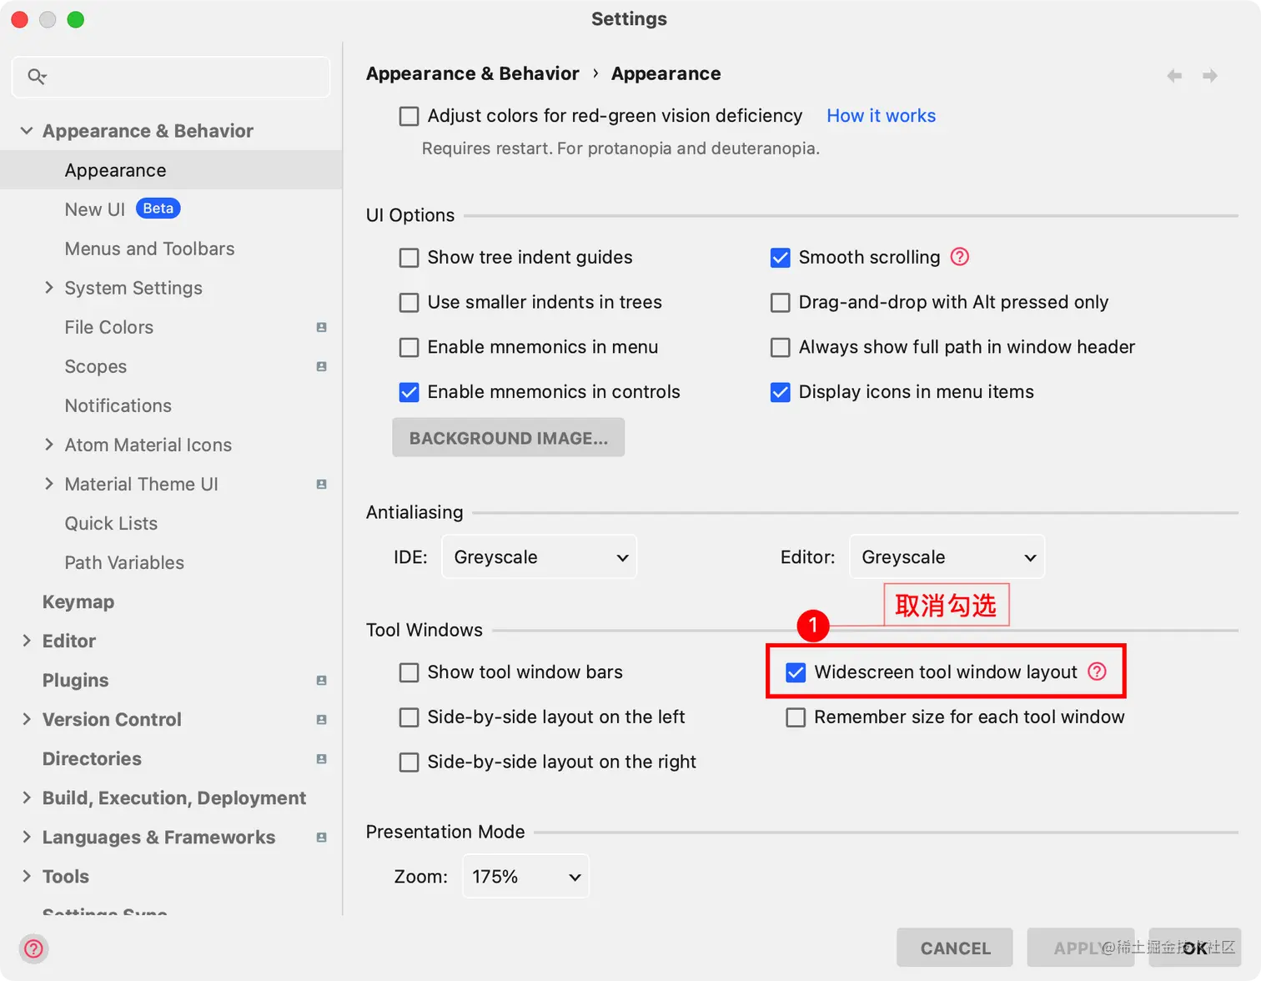Expand Languages & Frameworks section
Viewport: 1261px width, 981px height.
point(27,837)
